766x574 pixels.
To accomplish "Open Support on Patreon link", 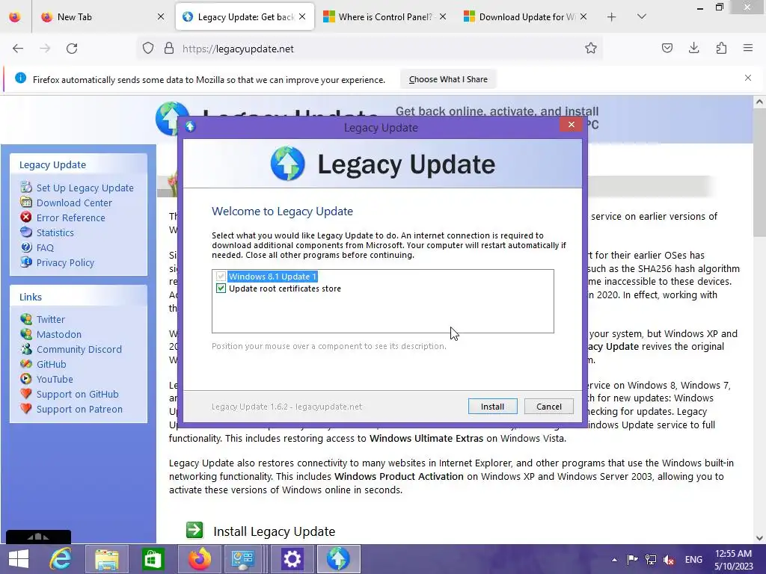I will [x=79, y=409].
